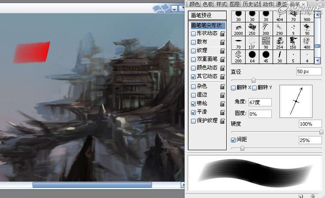Pick the 400 speckle brush preset
Screen dimensions: 325x198
tap(307, 43)
